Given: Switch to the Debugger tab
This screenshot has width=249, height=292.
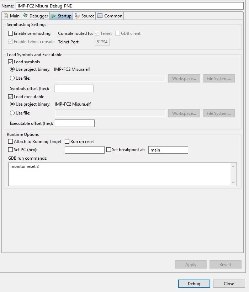Looking at the screenshot, I should [35, 16].
